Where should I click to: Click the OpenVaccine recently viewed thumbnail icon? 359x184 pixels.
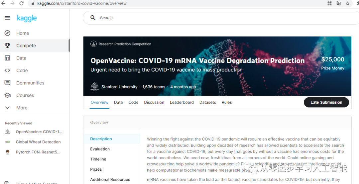click(8, 132)
